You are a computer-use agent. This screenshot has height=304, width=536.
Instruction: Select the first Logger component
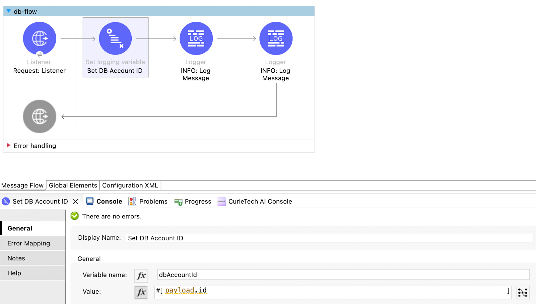click(x=196, y=38)
